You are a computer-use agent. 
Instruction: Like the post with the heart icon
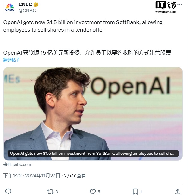[x=93, y=192]
